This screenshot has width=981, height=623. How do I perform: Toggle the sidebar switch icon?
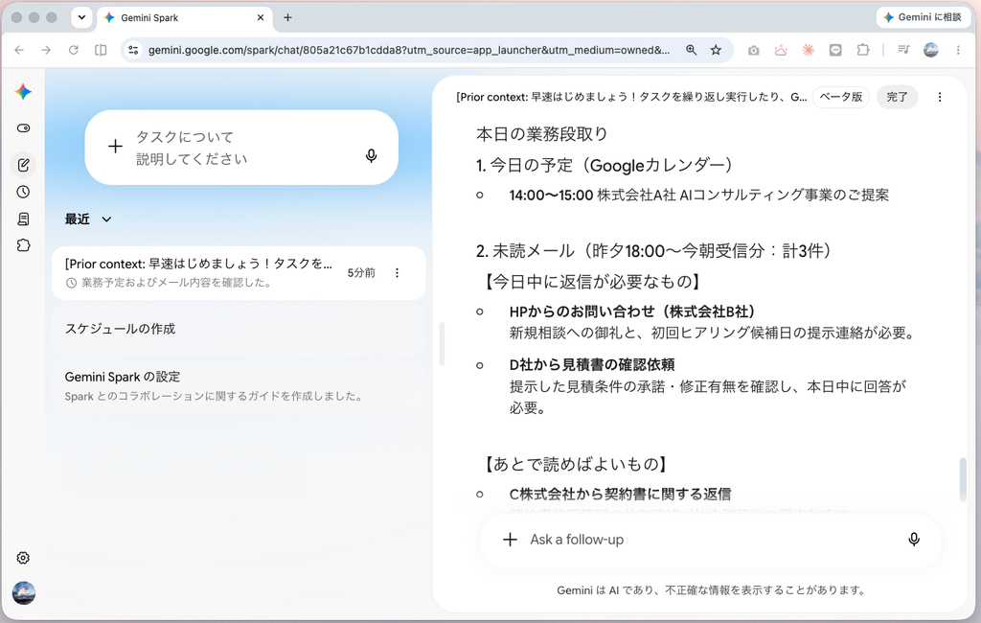(x=23, y=128)
